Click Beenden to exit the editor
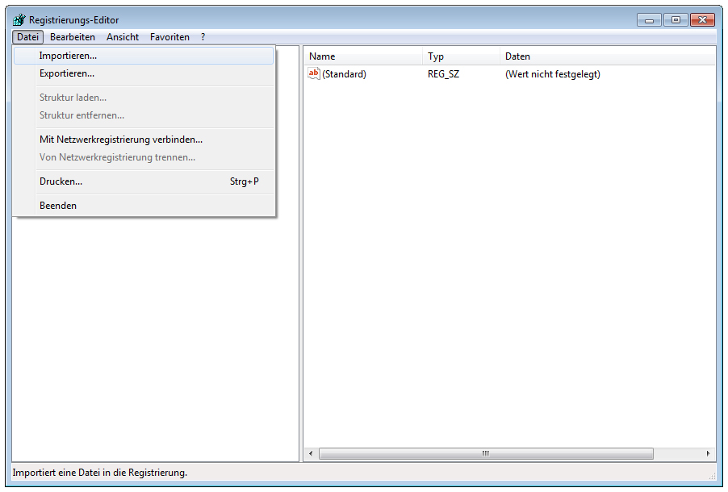This screenshot has height=492, width=728. click(x=58, y=206)
